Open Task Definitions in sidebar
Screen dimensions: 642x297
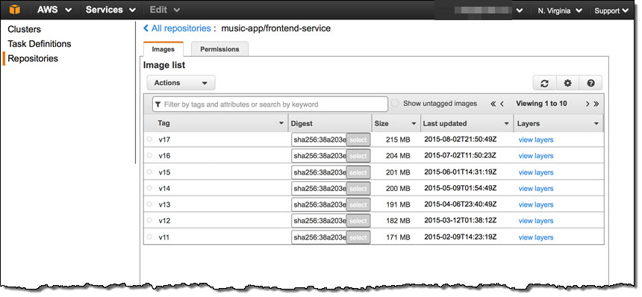(40, 44)
